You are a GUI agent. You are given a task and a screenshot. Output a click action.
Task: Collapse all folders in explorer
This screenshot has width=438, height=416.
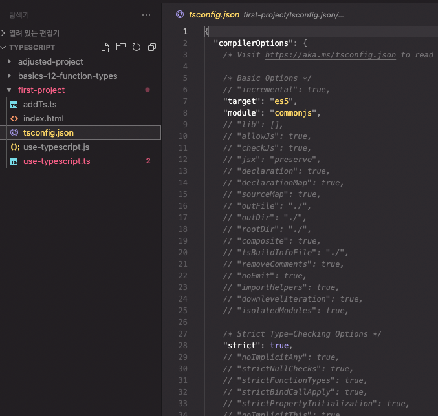pos(151,47)
